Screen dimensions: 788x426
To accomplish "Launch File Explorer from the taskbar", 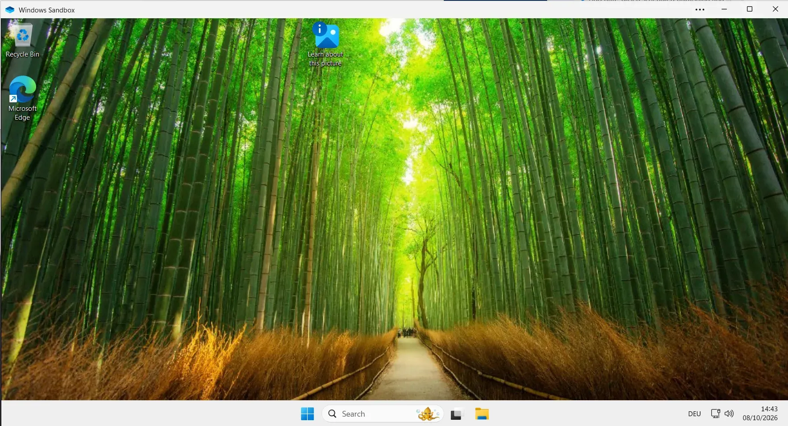I will (x=482, y=414).
